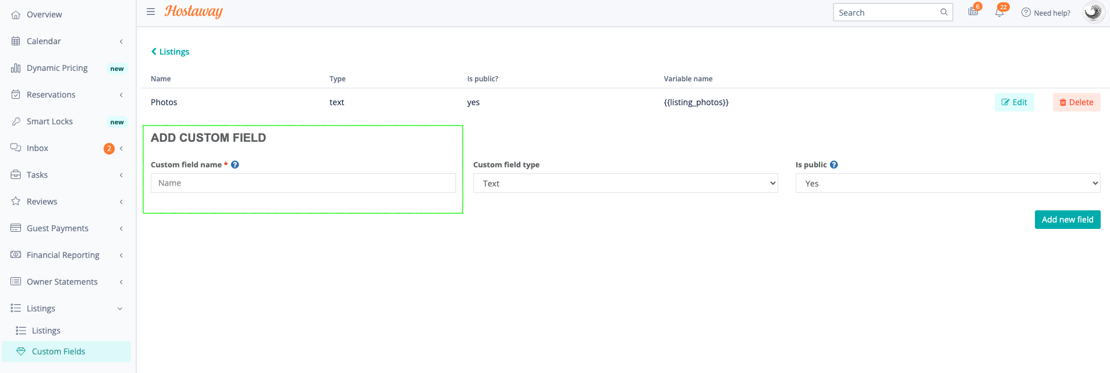1110x373 pixels.
Task: Expand the Financial Reporting menu
Action: click(67, 255)
